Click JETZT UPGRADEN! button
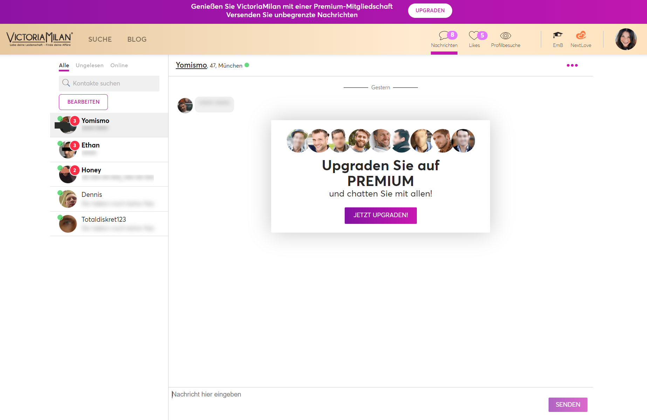The height and width of the screenshot is (420, 647). point(381,215)
